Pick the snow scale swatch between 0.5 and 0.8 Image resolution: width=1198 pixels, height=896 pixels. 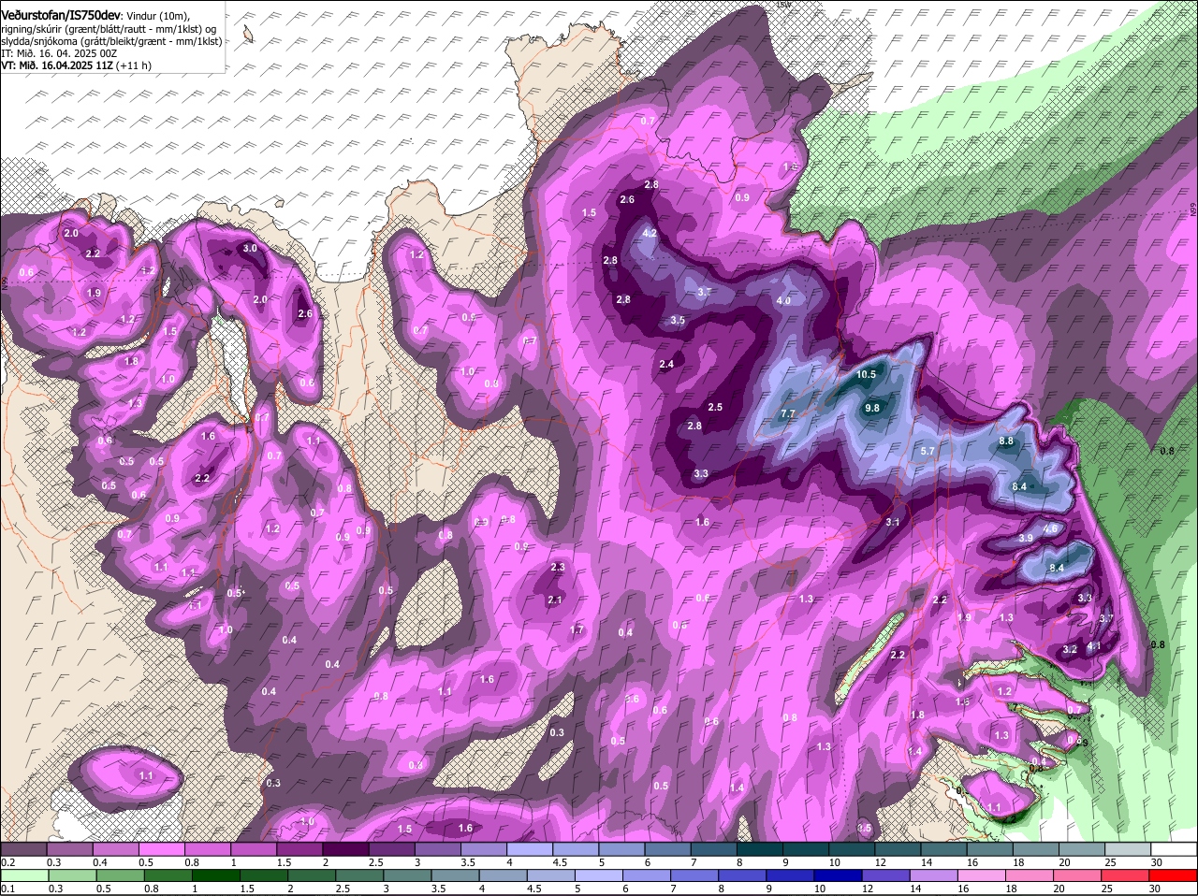[161, 848]
